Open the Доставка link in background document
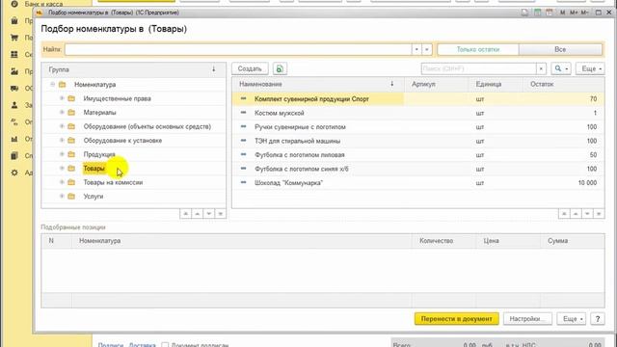This screenshot has height=347, width=617. [143, 345]
